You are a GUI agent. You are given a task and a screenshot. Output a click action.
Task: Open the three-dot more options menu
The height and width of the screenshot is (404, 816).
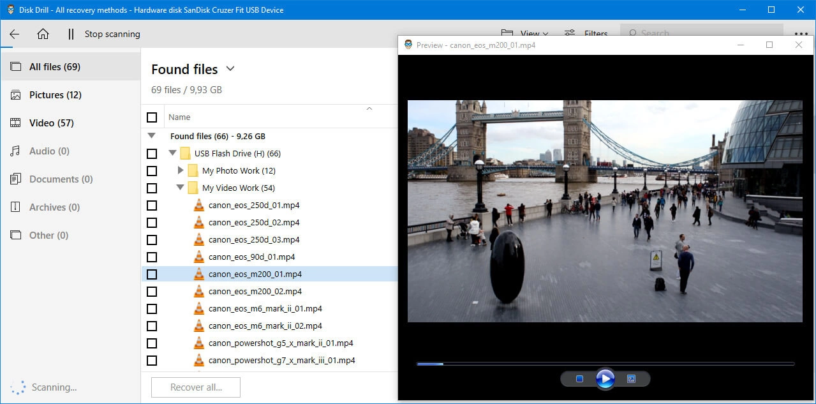tap(801, 34)
